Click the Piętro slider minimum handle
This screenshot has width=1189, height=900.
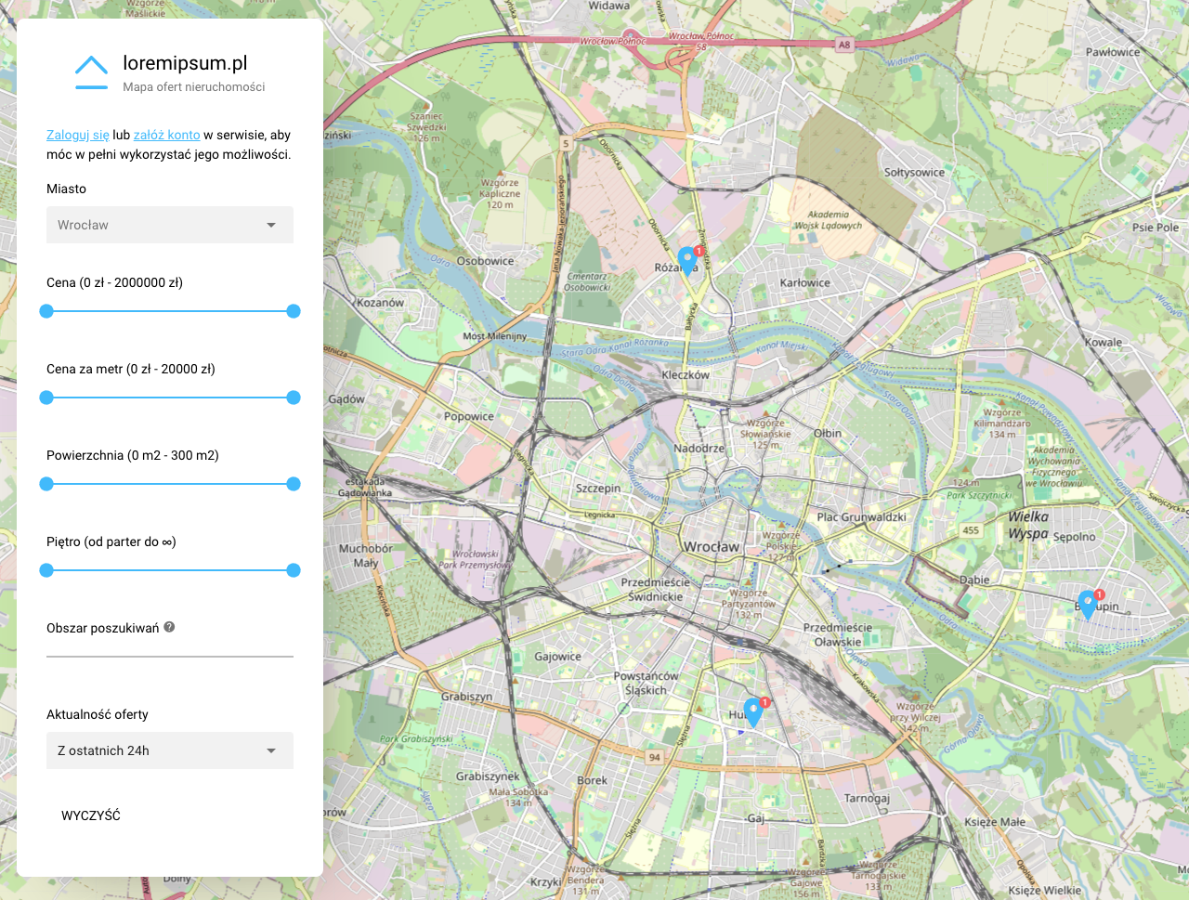(x=46, y=570)
